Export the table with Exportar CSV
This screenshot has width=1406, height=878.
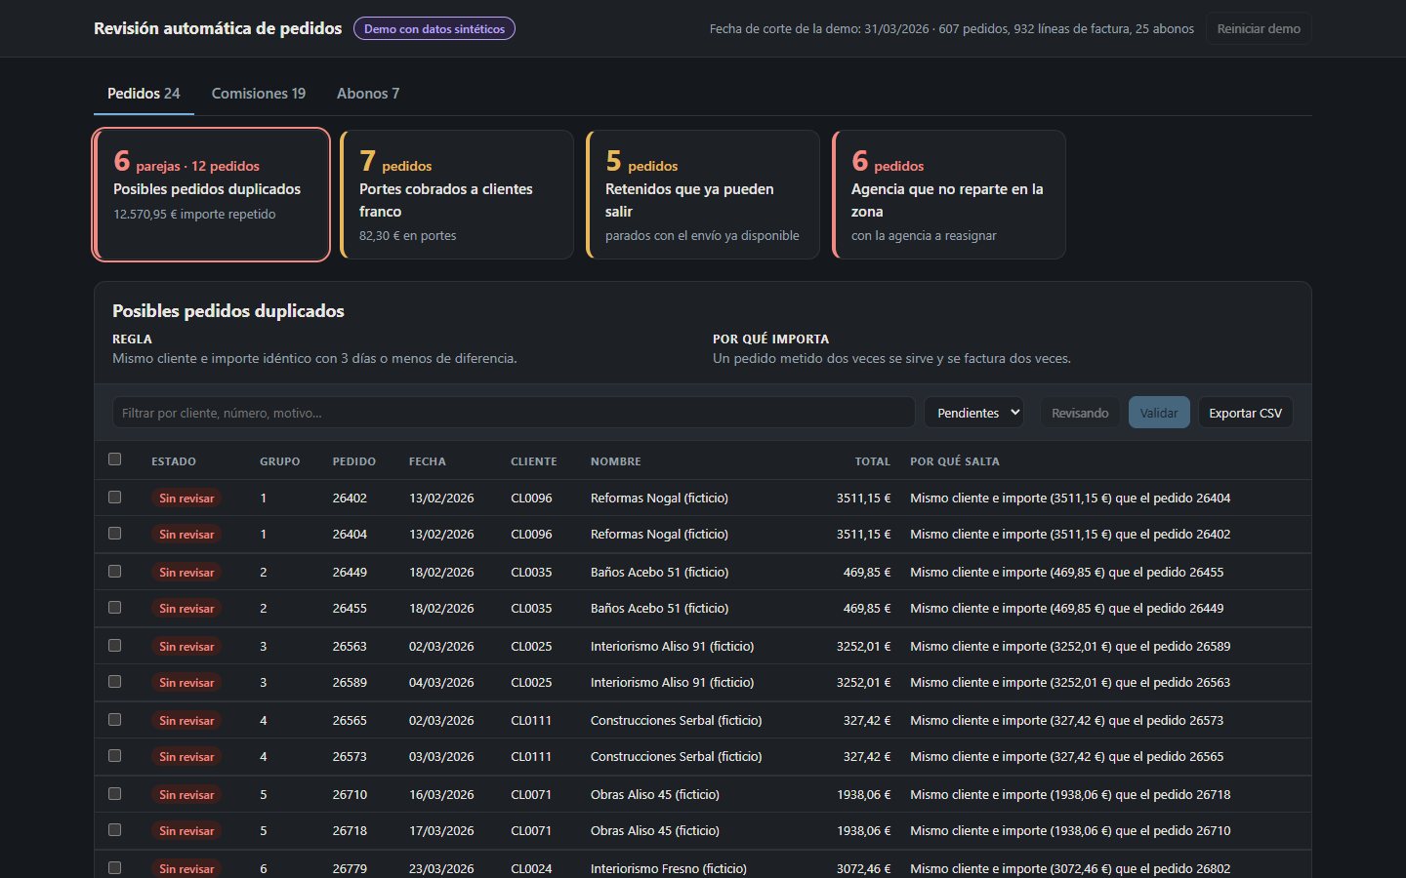click(x=1245, y=413)
